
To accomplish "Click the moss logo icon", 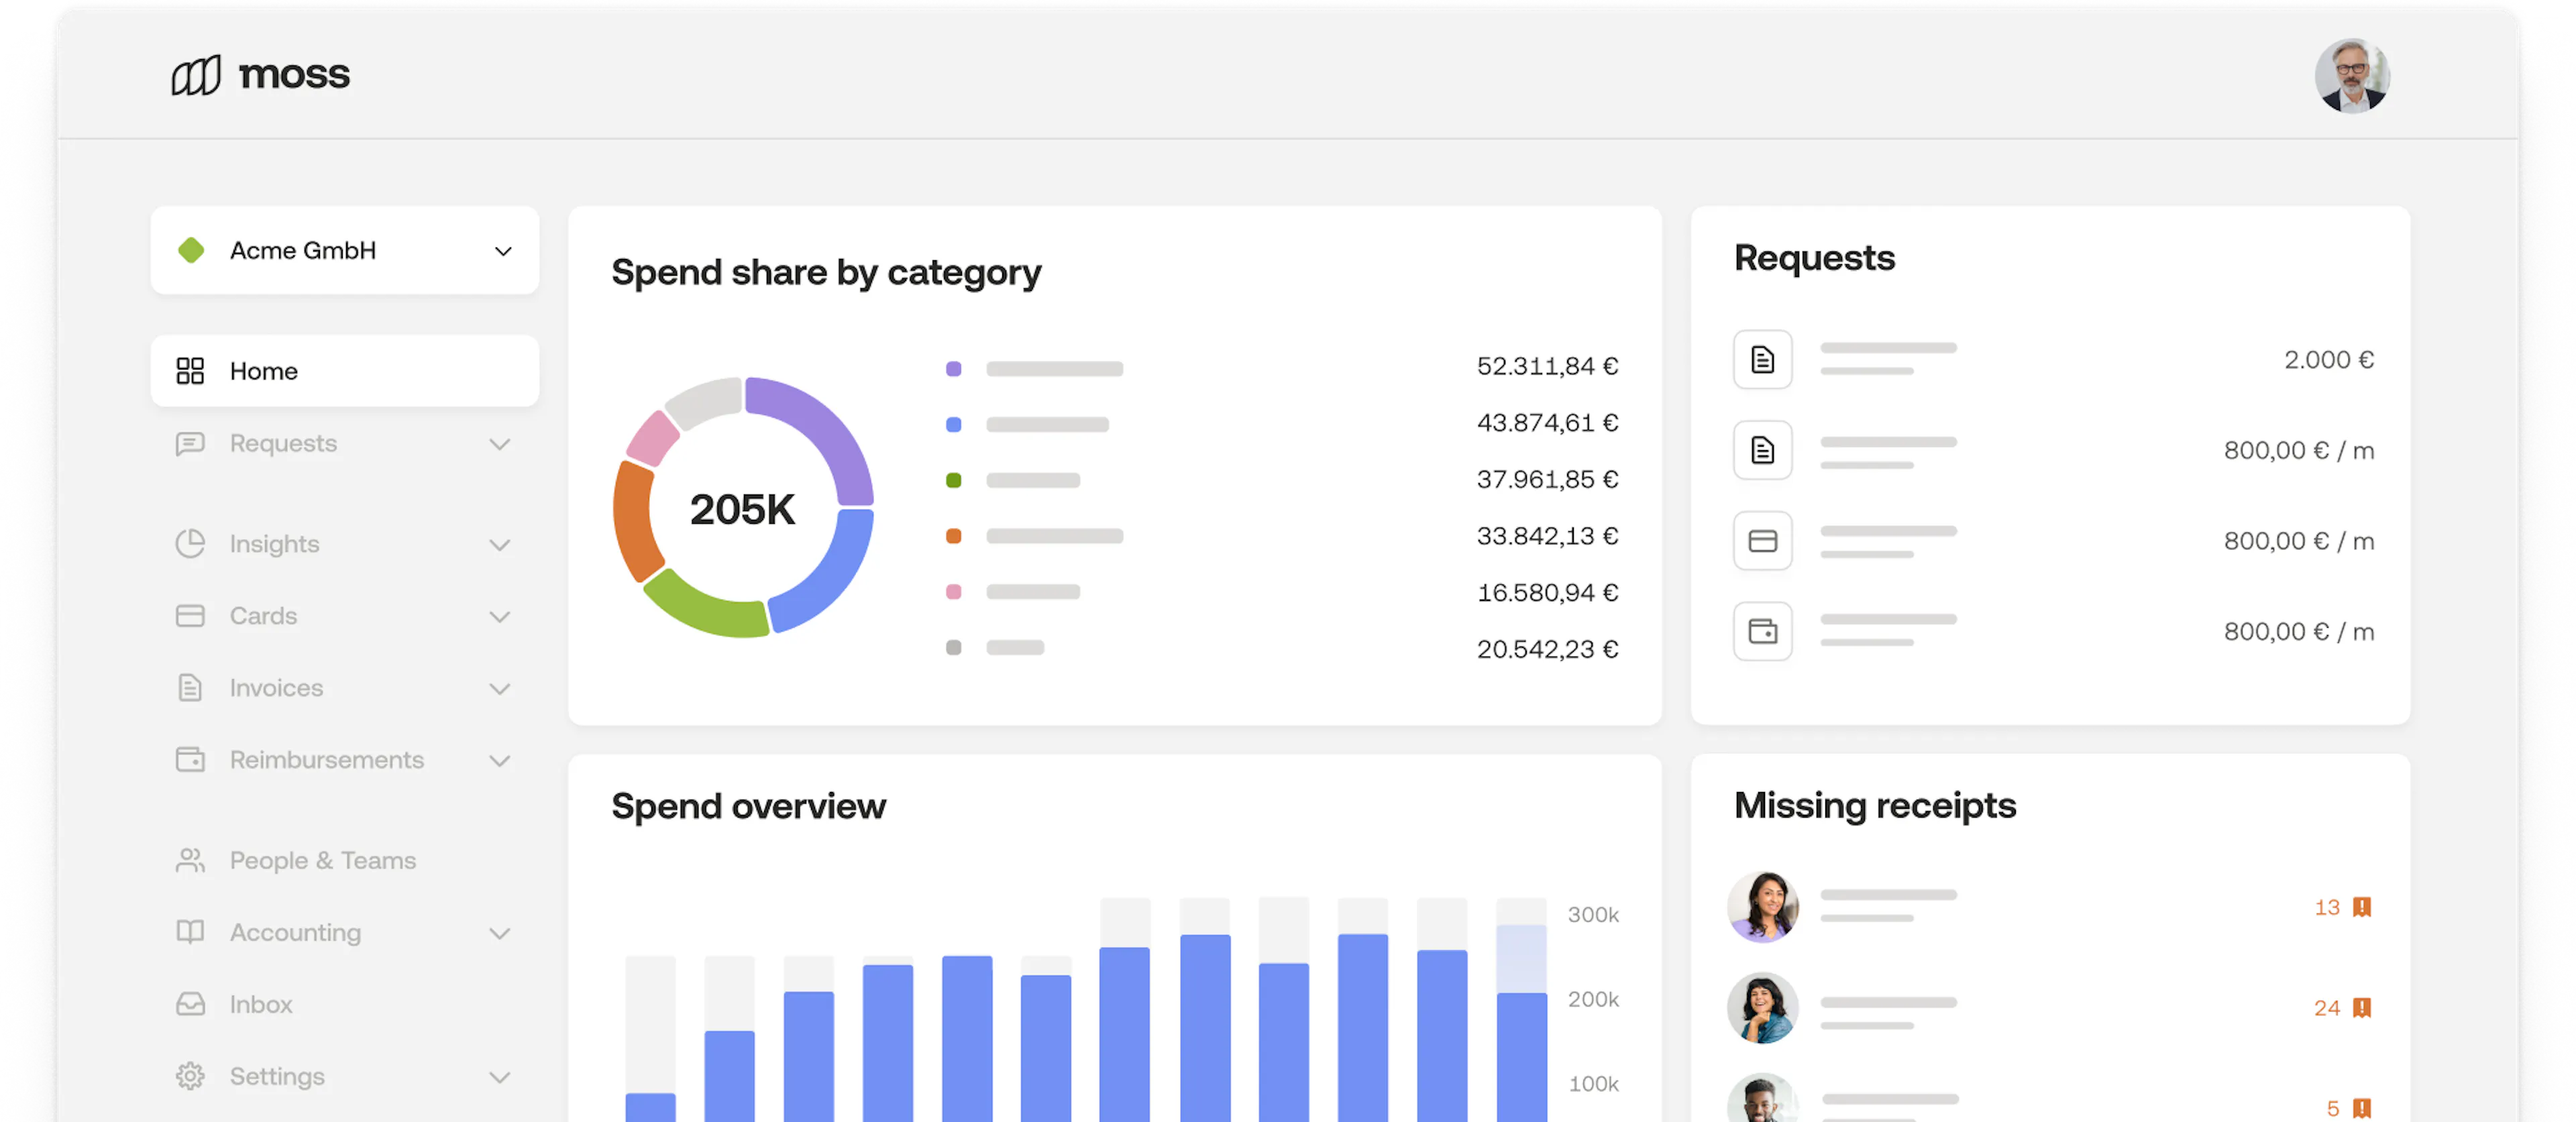I will pos(196,75).
